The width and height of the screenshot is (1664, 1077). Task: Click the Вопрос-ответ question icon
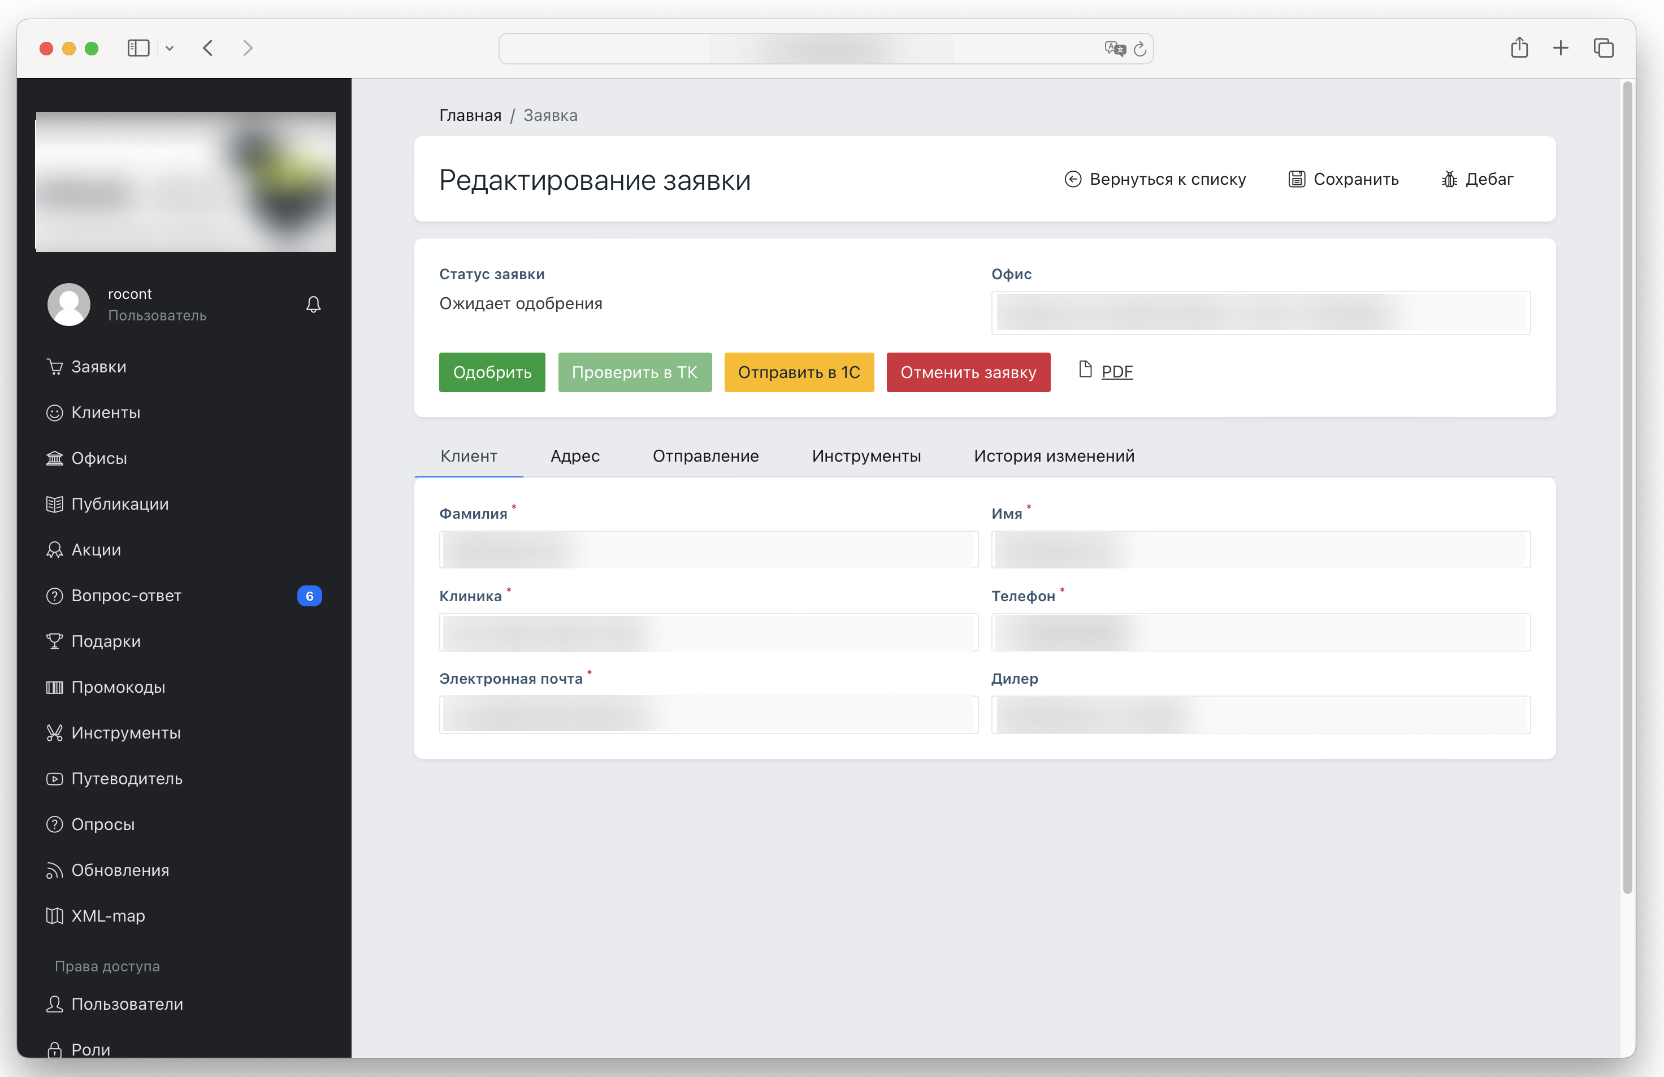click(54, 596)
